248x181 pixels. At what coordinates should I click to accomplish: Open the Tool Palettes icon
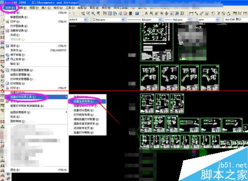[x=115, y=13]
